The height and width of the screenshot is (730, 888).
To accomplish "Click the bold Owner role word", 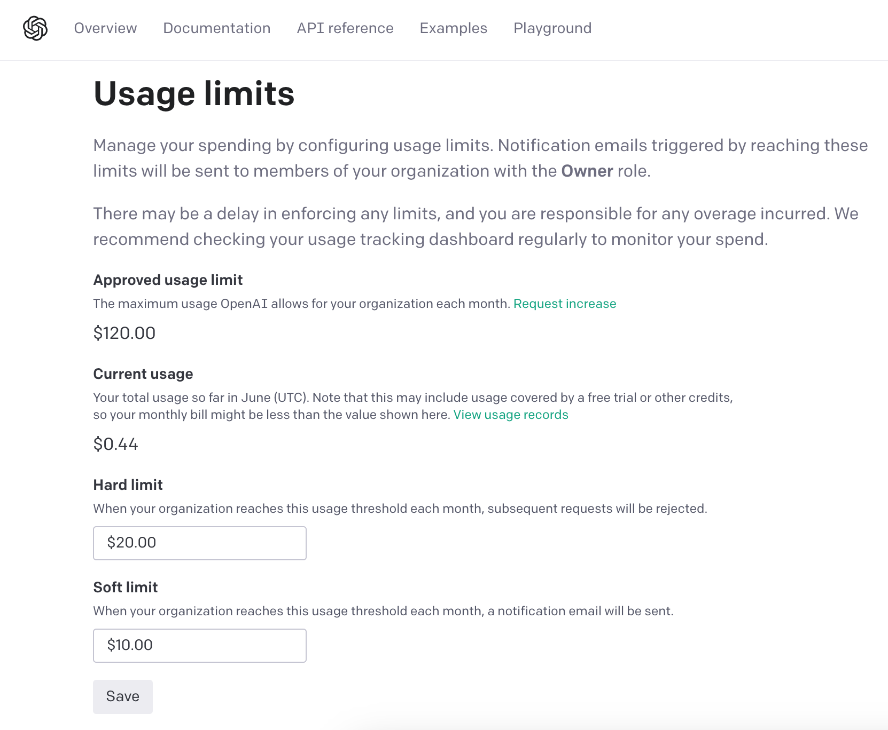I will (x=587, y=171).
